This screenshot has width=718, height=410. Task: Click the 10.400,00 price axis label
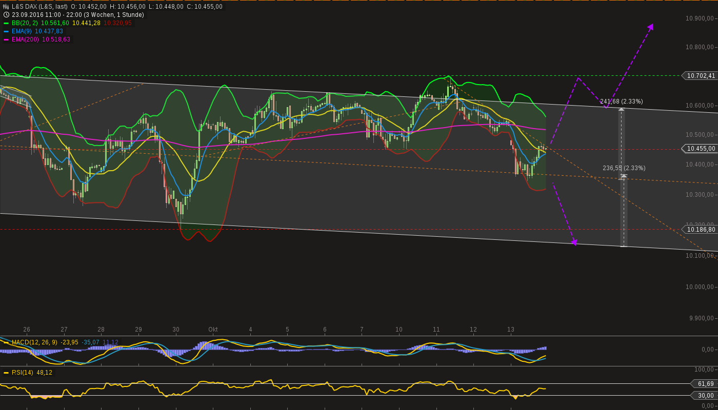tap(700, 165)
